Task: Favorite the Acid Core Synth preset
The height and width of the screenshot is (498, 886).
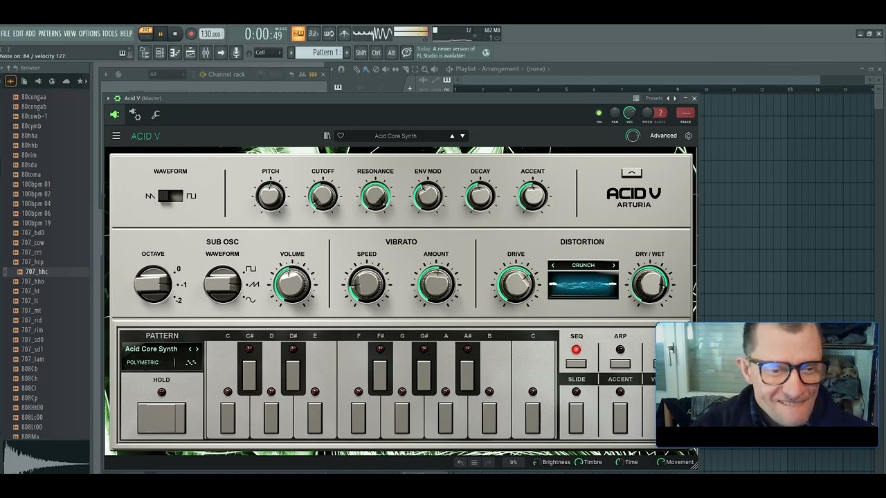Action: pos(340,136)
